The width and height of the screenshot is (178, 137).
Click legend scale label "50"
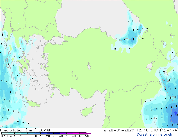(x=87, y=136)
